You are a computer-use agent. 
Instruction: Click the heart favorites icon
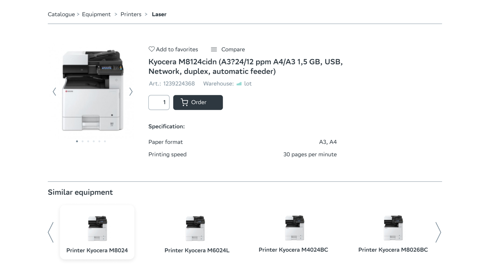(x=151, y=49)
